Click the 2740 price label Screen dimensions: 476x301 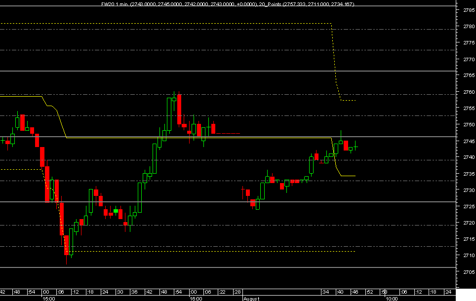pyautogui.click(x=469, y=157)
